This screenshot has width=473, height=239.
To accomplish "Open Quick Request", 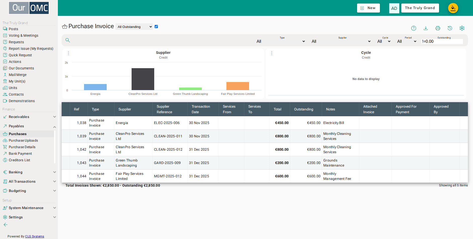I will tap(20, 55).
